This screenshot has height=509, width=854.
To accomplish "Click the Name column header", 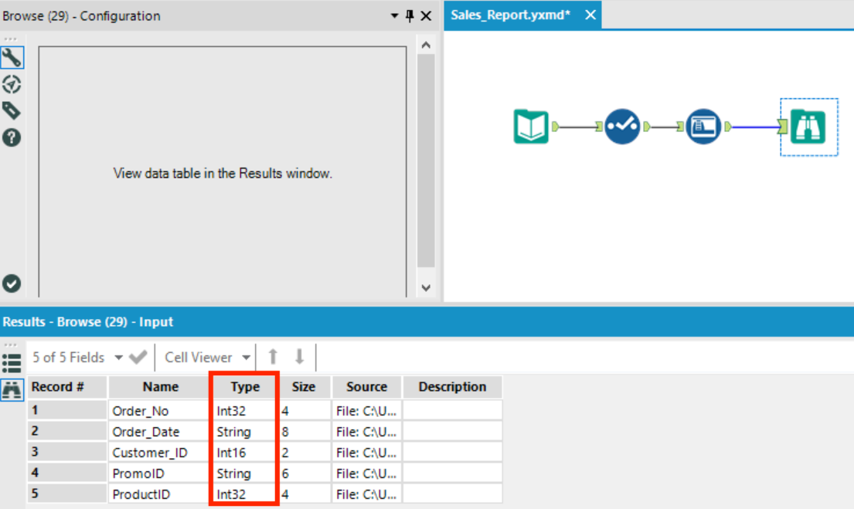I will click(x=159, y=387).
